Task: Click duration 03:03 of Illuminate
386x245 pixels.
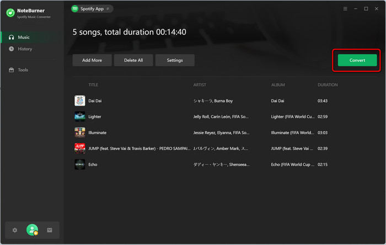Action: pos(323,133)
